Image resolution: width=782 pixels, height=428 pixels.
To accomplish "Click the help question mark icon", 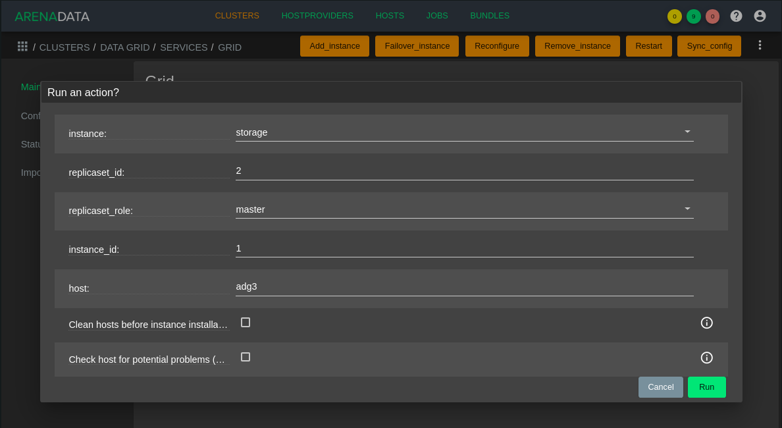I will click(x=737, y=16).
